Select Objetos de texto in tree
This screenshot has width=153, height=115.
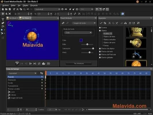(109, 37)
